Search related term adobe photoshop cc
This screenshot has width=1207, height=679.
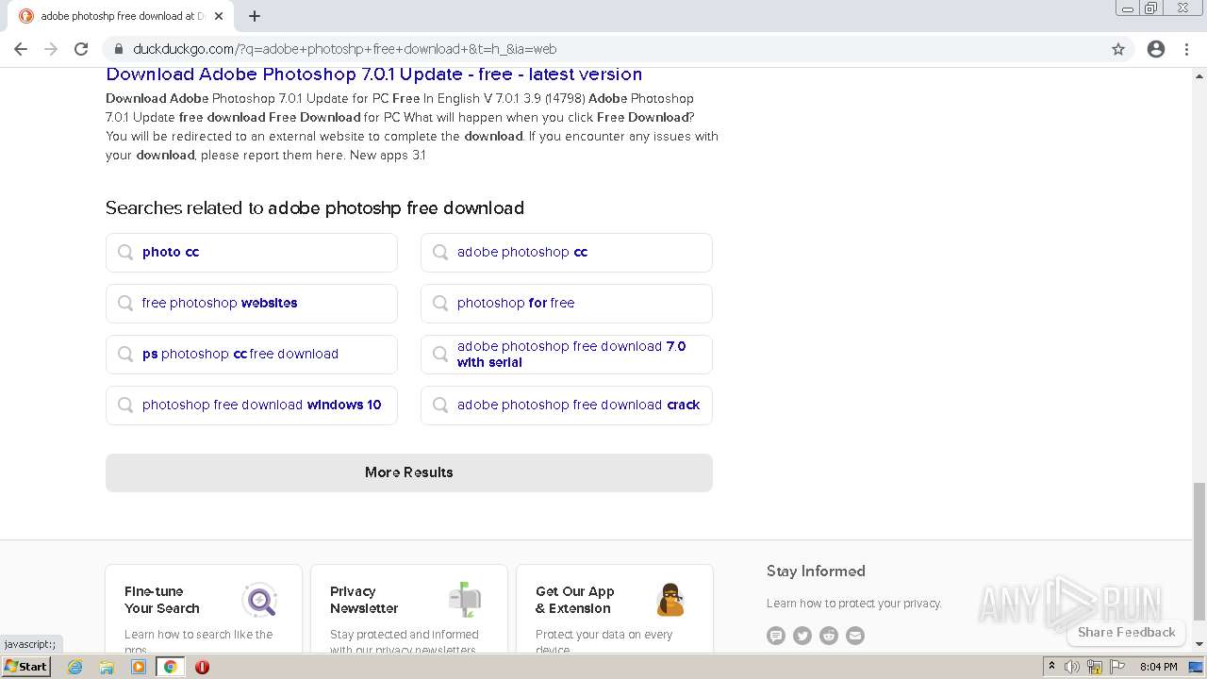[x=567, y=252]
